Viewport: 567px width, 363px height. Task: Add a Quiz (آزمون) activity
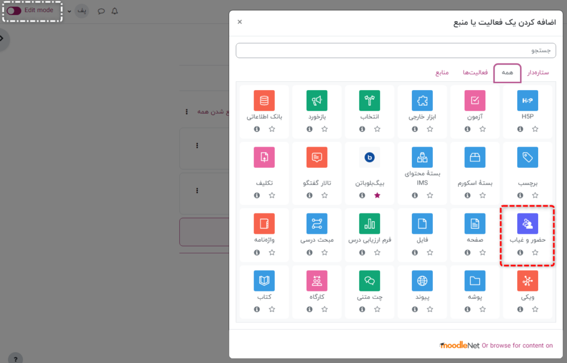474,100
